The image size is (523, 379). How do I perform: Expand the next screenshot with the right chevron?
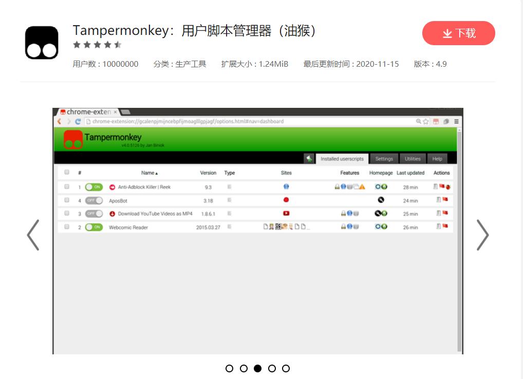[483, 235]
